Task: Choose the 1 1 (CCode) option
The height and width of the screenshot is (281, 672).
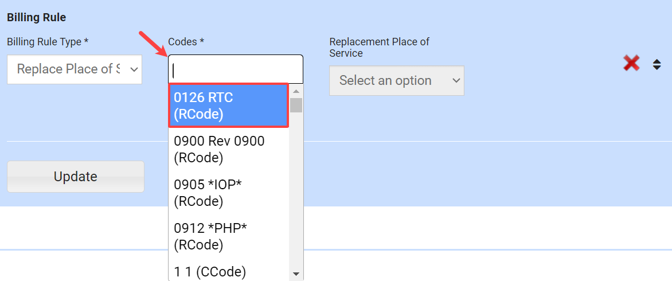Action: pyautogui.click(x=228, y=271)
